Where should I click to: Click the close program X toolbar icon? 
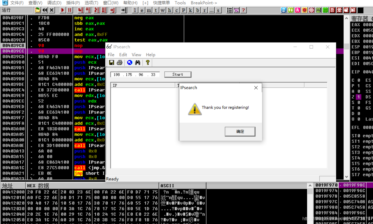click(52, 10)
